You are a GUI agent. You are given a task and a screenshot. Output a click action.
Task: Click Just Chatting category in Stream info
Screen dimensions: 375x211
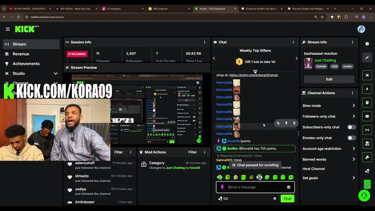pyautogui.click(x=325, y=60)
